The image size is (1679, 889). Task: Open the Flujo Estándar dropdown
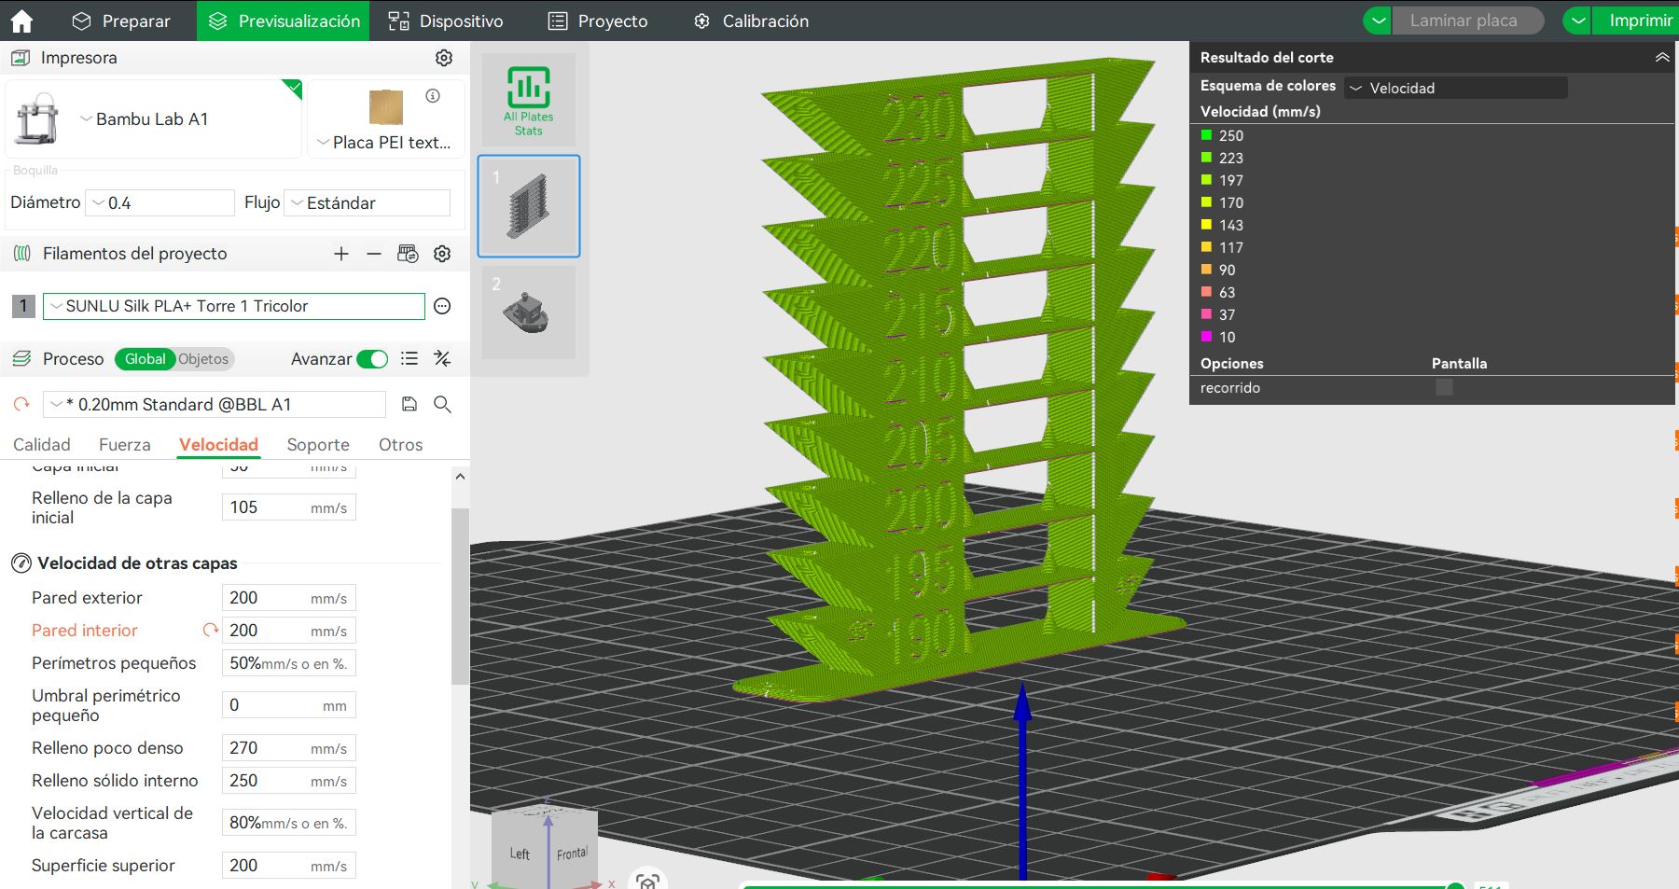[x=368, y=203]
